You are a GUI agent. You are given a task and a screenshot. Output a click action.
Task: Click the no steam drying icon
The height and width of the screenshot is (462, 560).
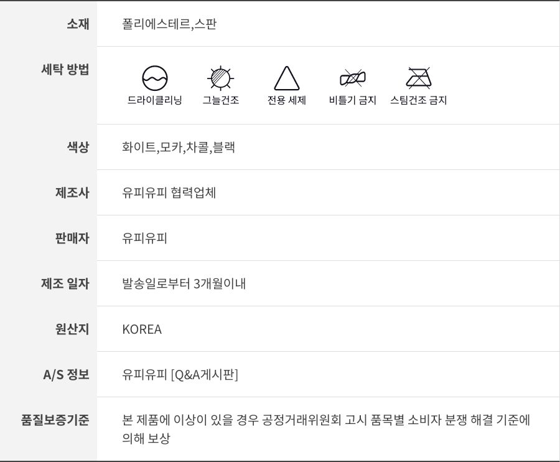[418, 78]
